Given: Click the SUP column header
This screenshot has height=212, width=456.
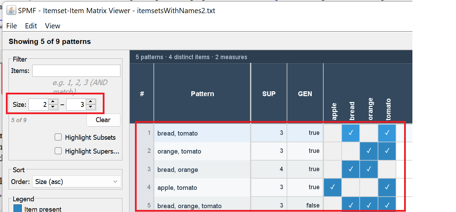Looking at the screenshot, I should click(x=268, y=93).
